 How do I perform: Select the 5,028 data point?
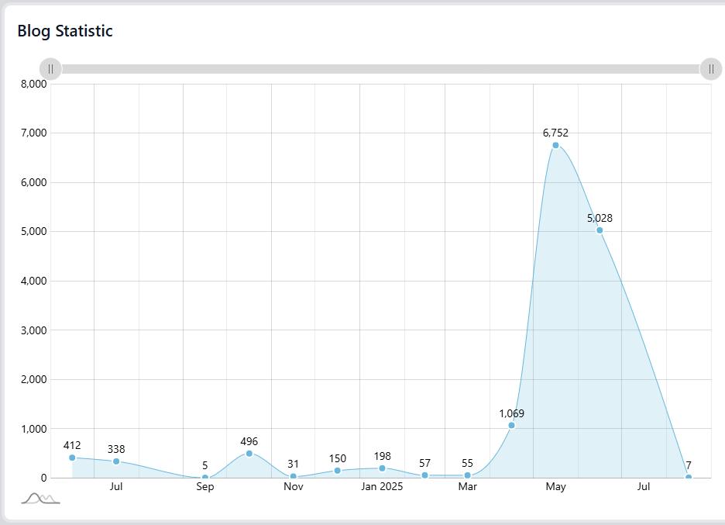(600, 230)
